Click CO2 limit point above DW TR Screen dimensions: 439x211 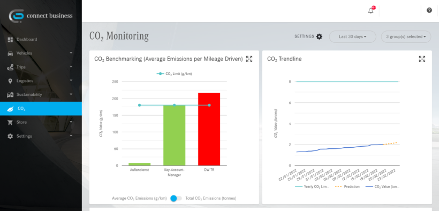point(209,105)
